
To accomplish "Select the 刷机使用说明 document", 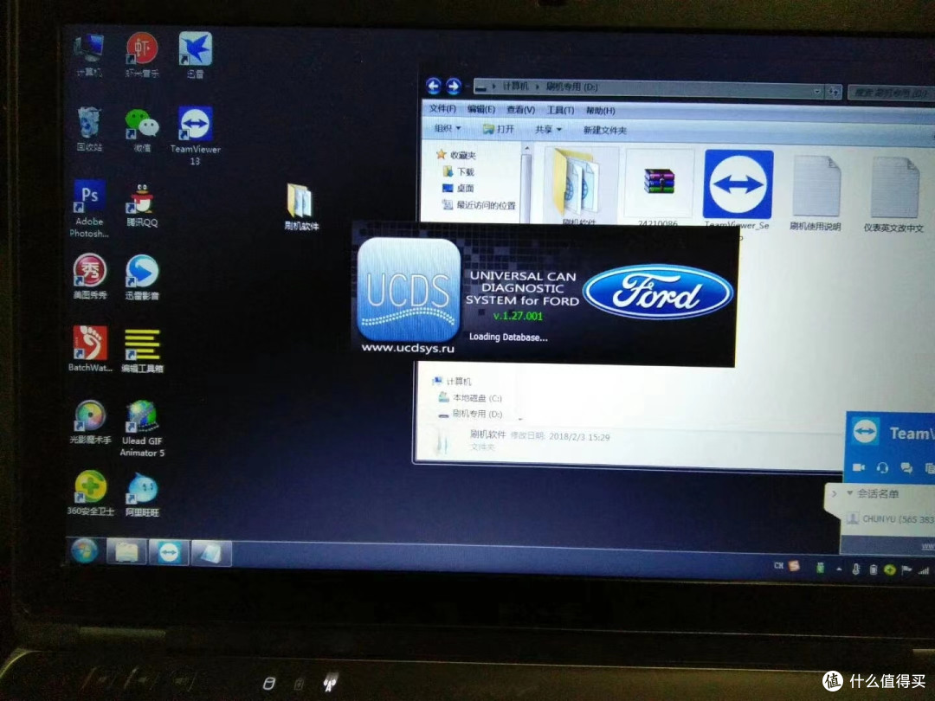I will pyautogui.click(x=816, y=193).
